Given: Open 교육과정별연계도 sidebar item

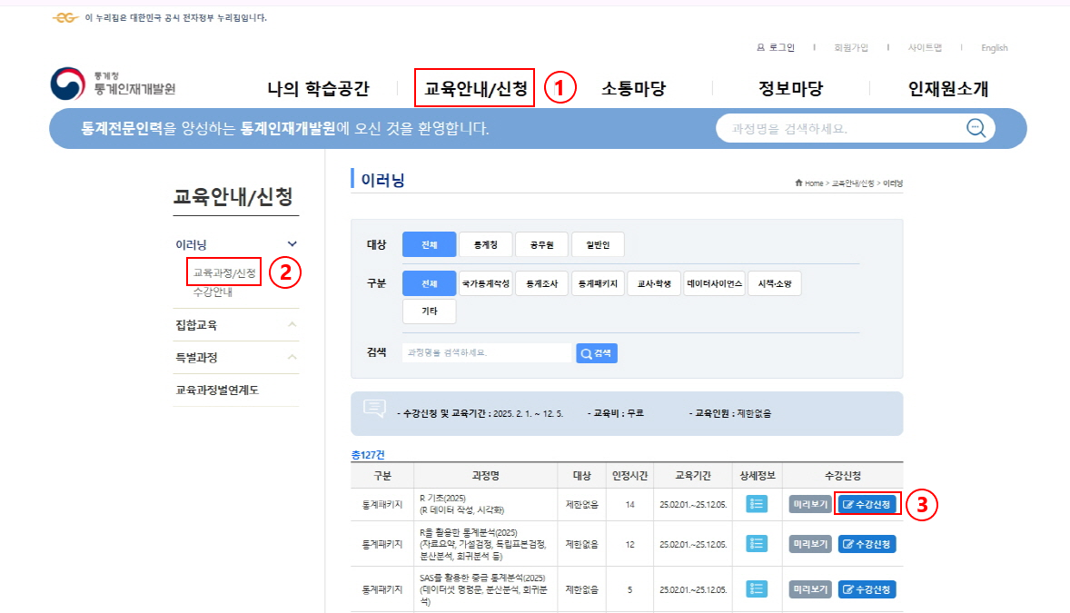Looking at the screenshot, I should click(x=217, y=390).
